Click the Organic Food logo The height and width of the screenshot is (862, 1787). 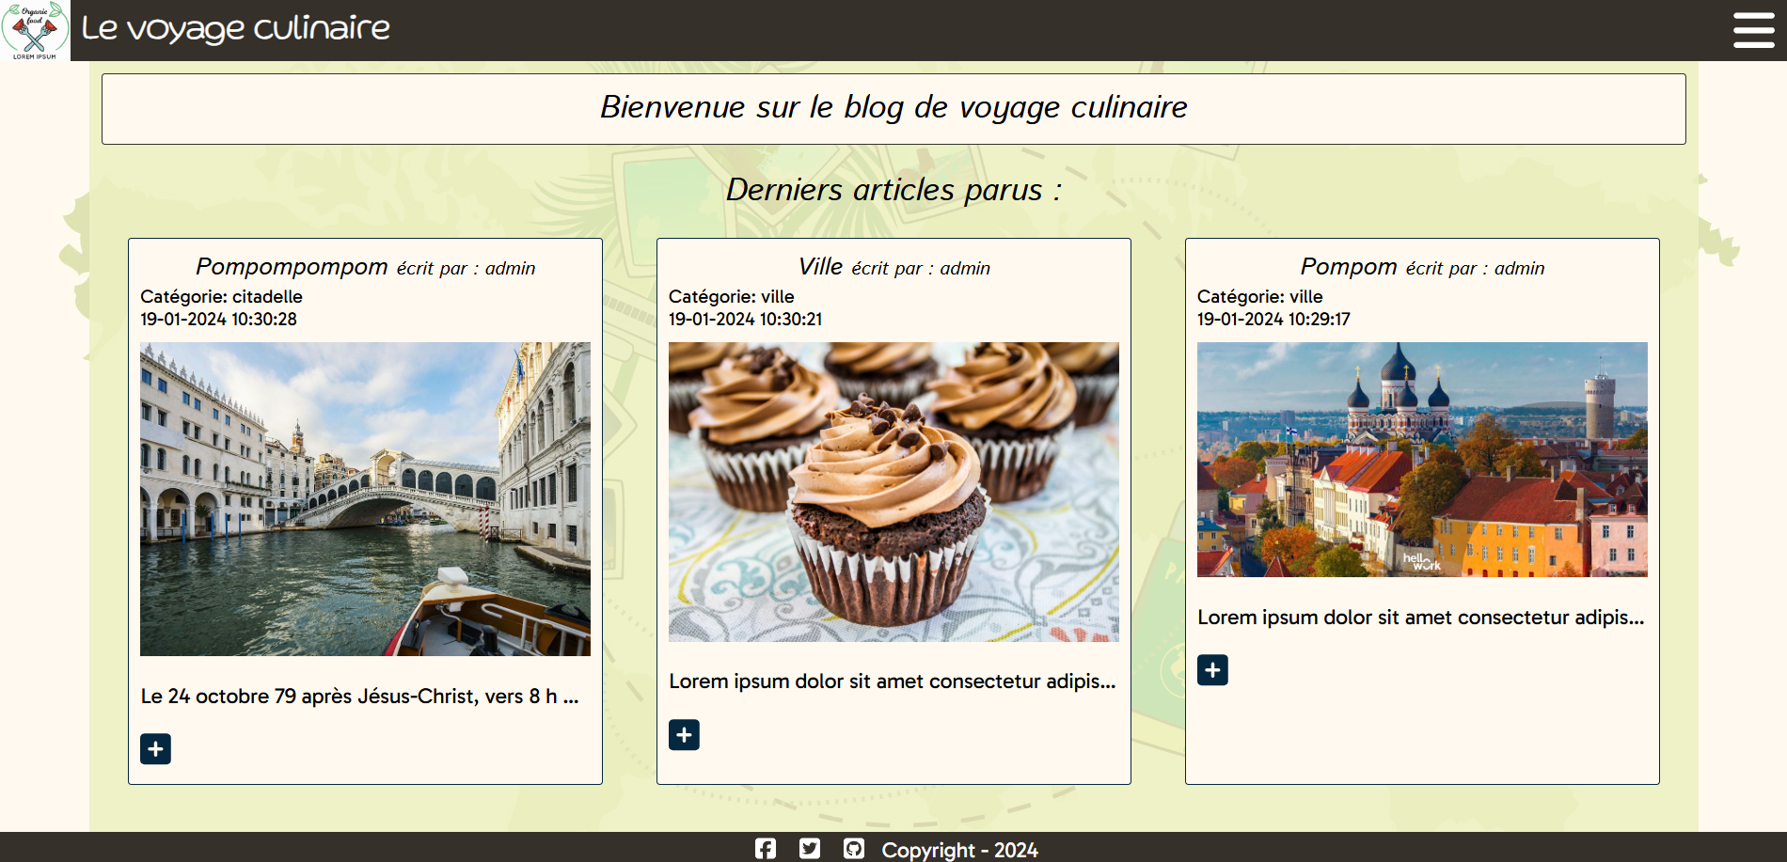click(36, 30)
